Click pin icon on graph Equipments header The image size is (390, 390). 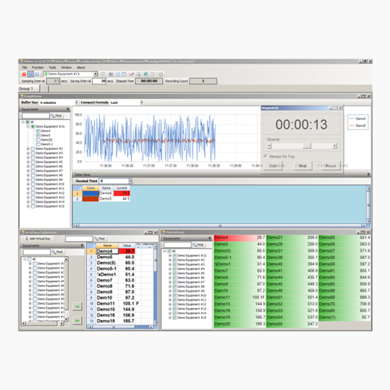point(68,109)
